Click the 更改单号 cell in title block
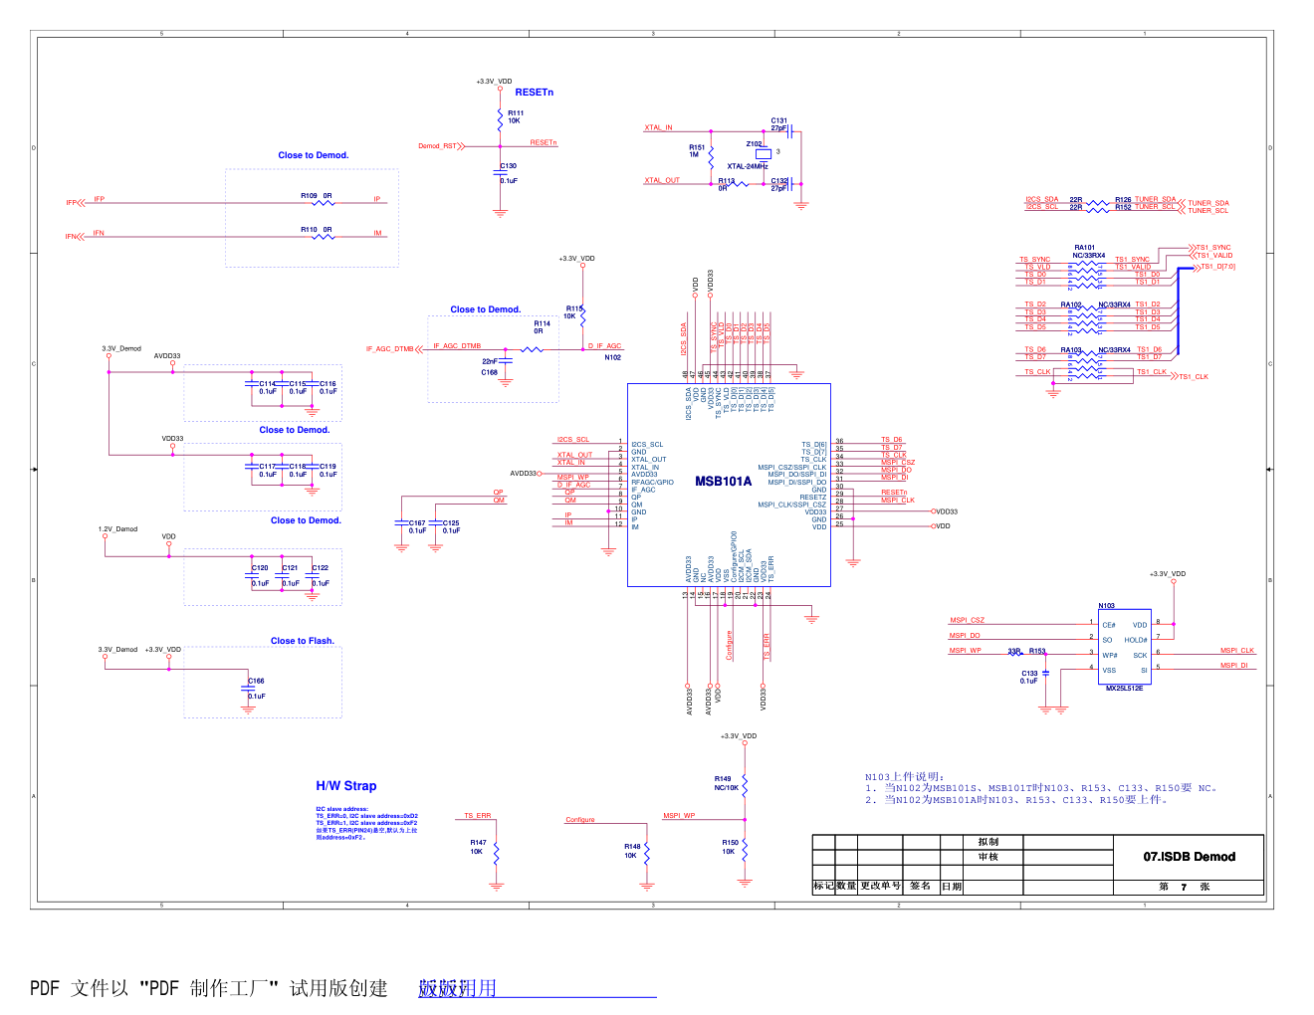Screen dimensions: 1314x1015 [881, 886]
